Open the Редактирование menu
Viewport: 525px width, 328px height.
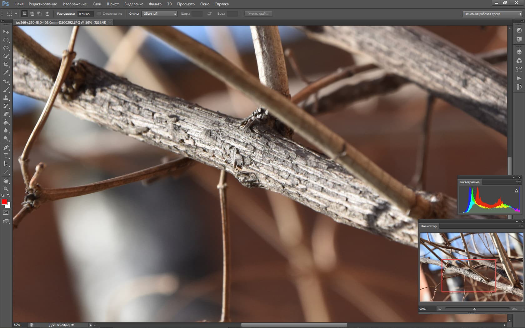[x=43, y=4]
